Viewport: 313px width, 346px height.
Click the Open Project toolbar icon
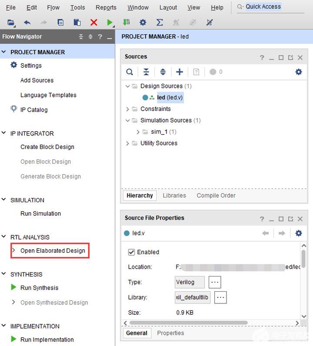point(11,23)
